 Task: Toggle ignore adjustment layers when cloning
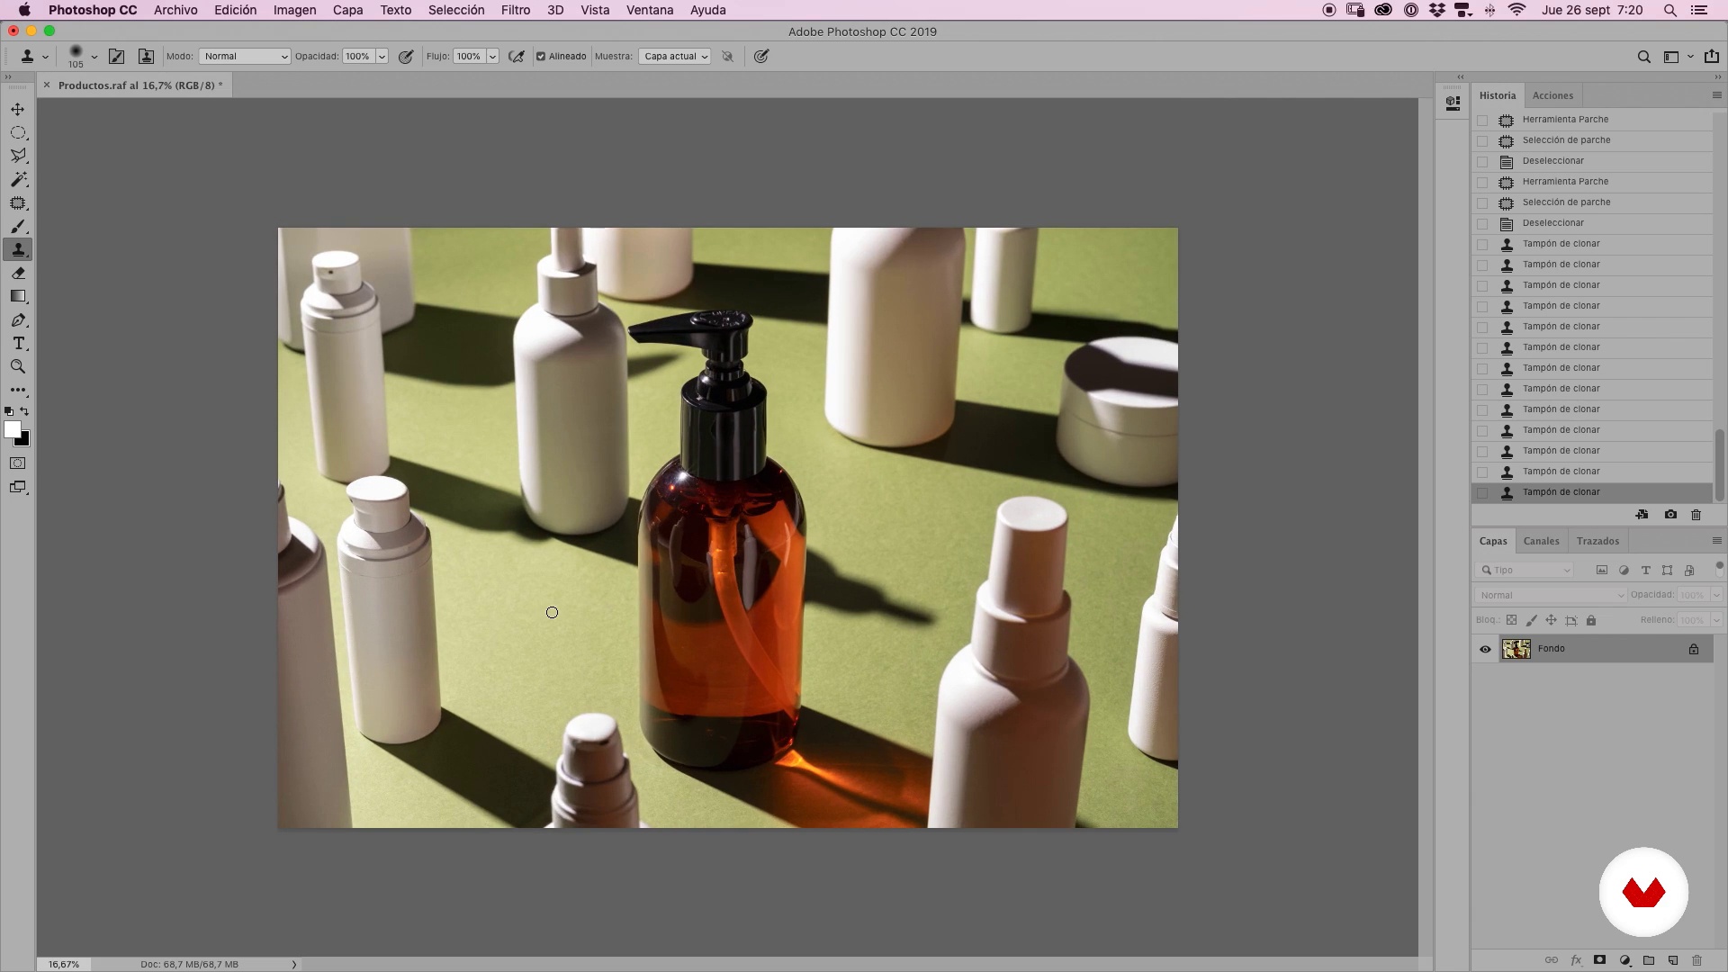tap(727, 56)
